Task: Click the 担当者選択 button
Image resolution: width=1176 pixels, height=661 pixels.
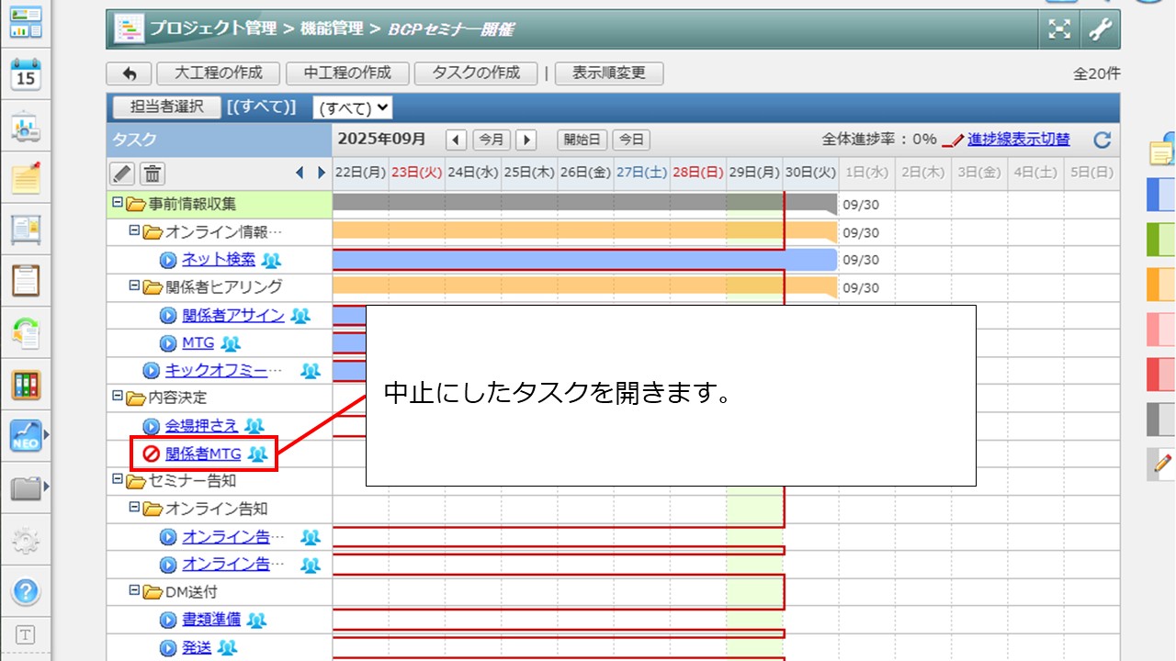Action: click(x=166, y=107)
